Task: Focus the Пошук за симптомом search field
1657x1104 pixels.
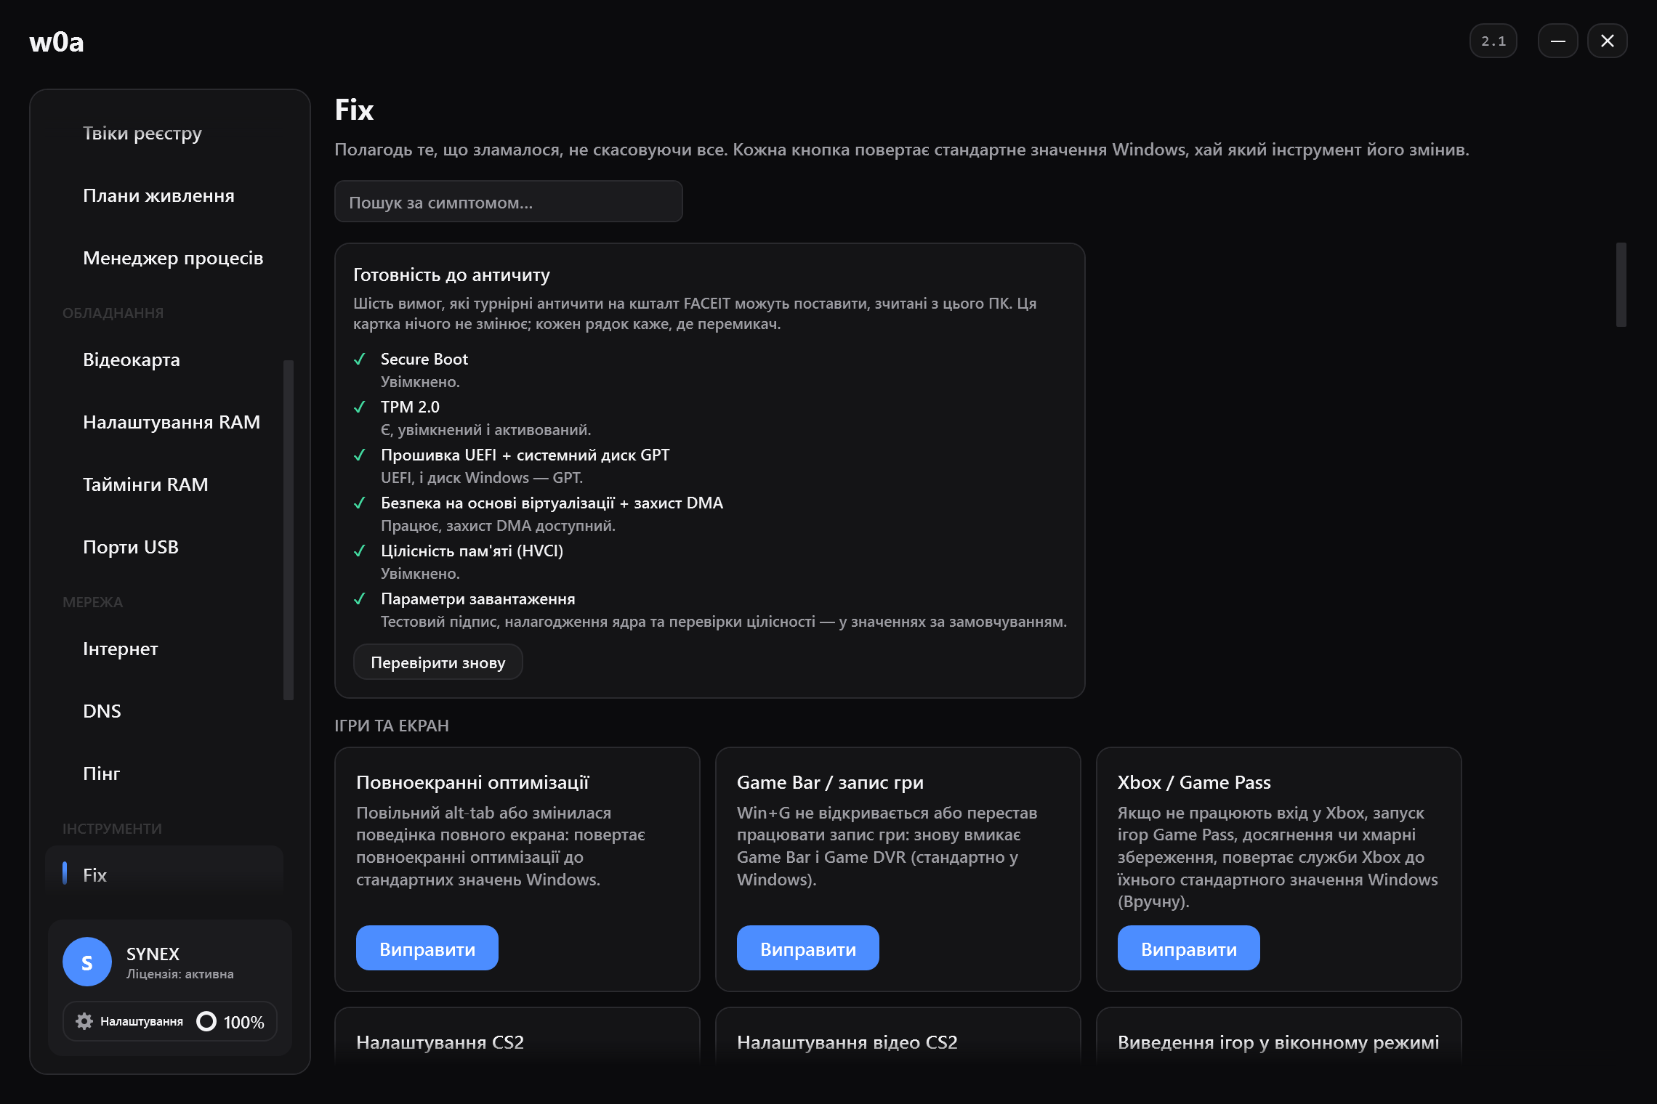Action: pyautogui.click(x=509, y=202)
